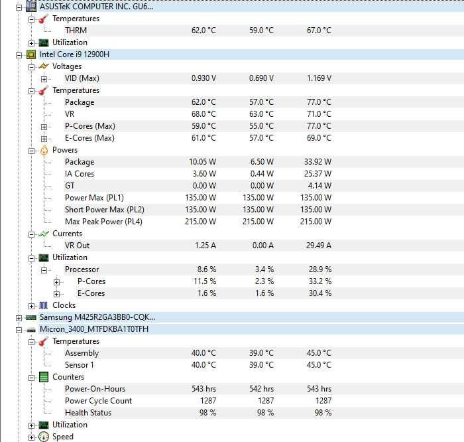Image resolution: width=464 pixels, height=442 pixels.
Task: Collapse the CPU Utilization group
Action: tap(31, 258)
